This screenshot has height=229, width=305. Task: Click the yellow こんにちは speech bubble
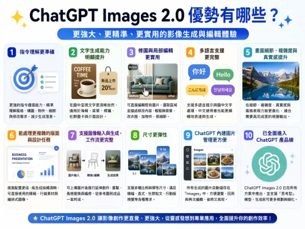[197, 90]
